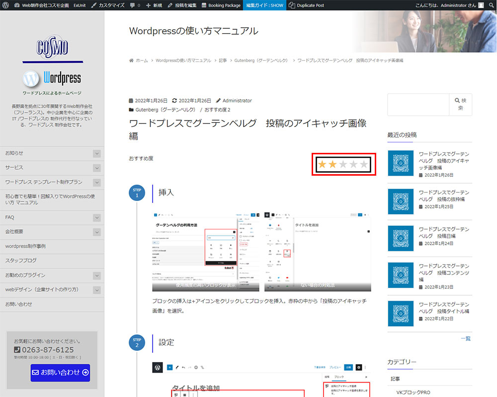Image resolution: width=497 pixels, height=397 pixels.
Task: Click the sidebar search text field
Action: pyautogui.click(x=418, y=104)
